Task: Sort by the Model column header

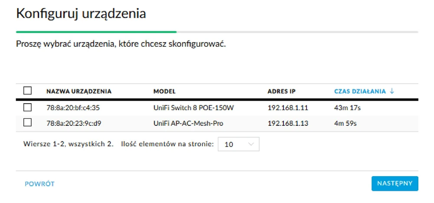Action: pyautogui.click(x=164, y=92)
